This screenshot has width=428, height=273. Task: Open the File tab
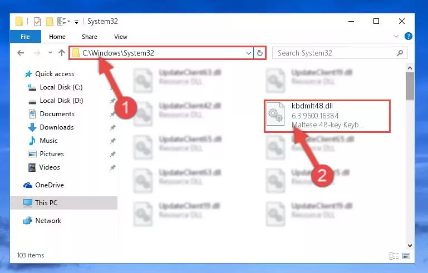tap(26, 37)
